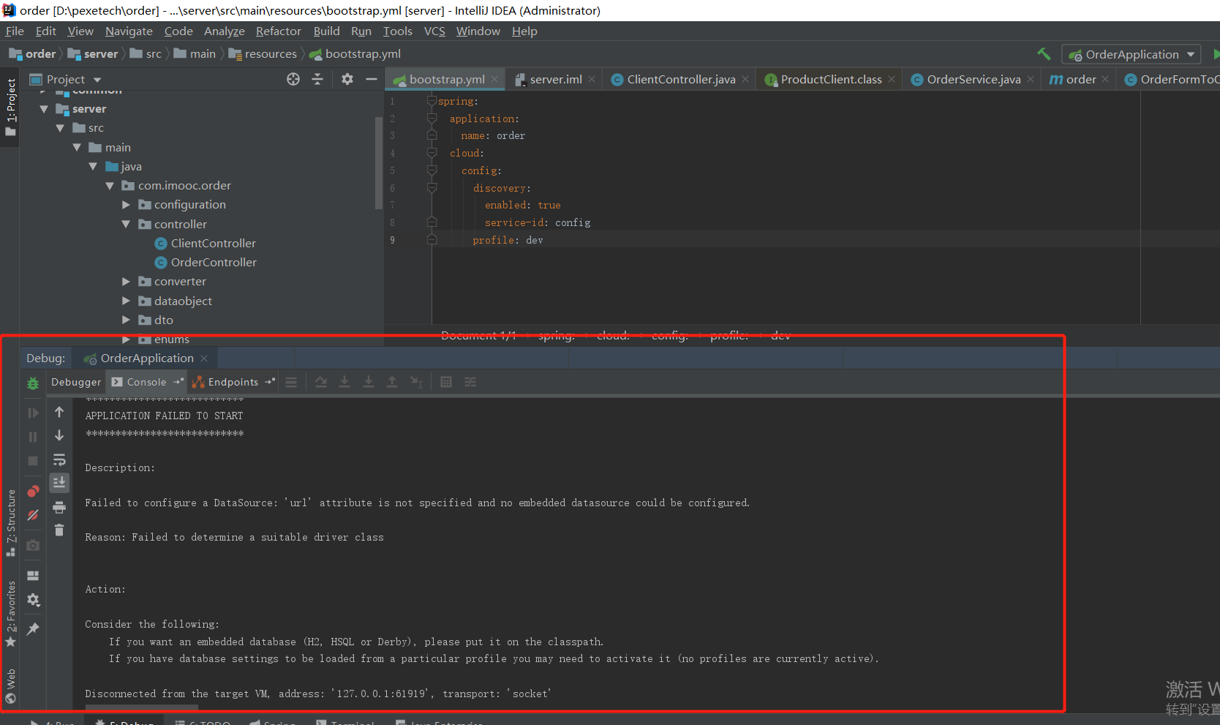Viewport: 1220px width, 725px height.
Task: Hide the Project tool window
Action: tap(372, 79)
